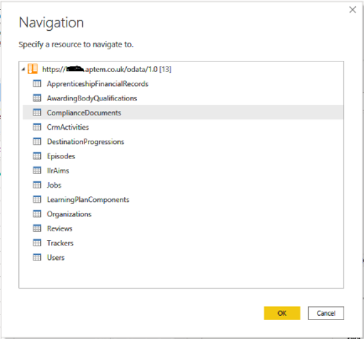Screen dimensions: 364x339
Task: Click the orange OData feed icon
Action: (x=33, y=69)
